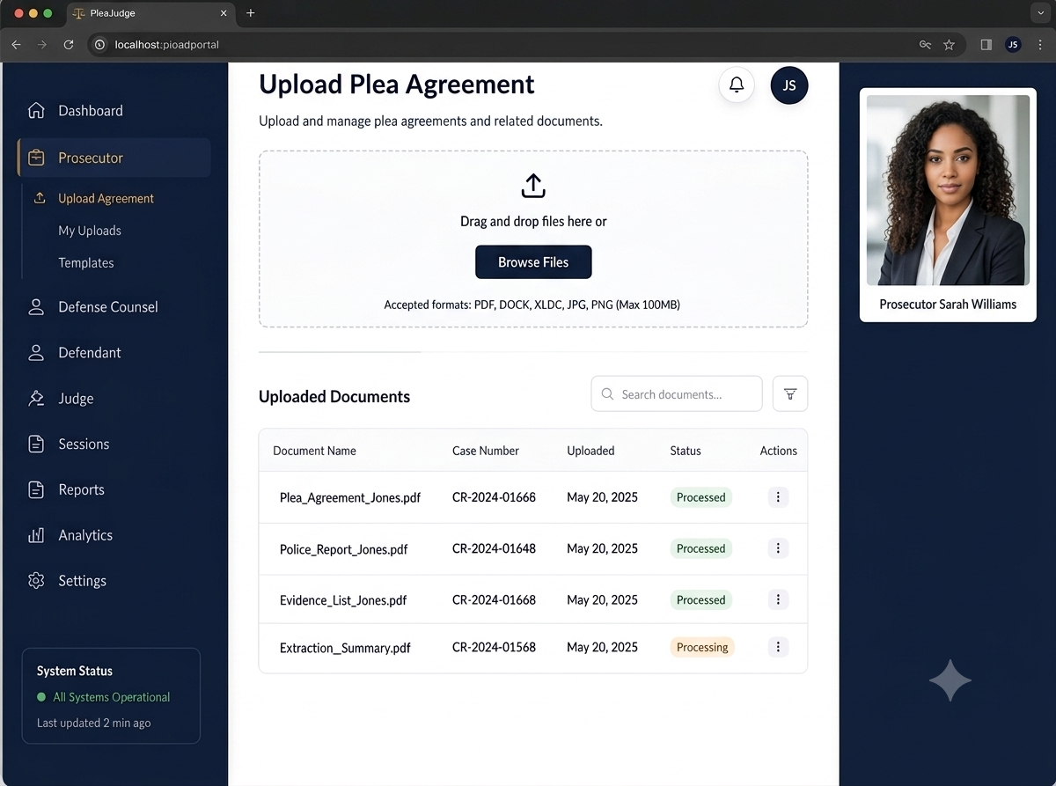1056x786 pixels.
Task: Open actions menu for Extraction_Summary.pdf
Action: pos(778,647)
